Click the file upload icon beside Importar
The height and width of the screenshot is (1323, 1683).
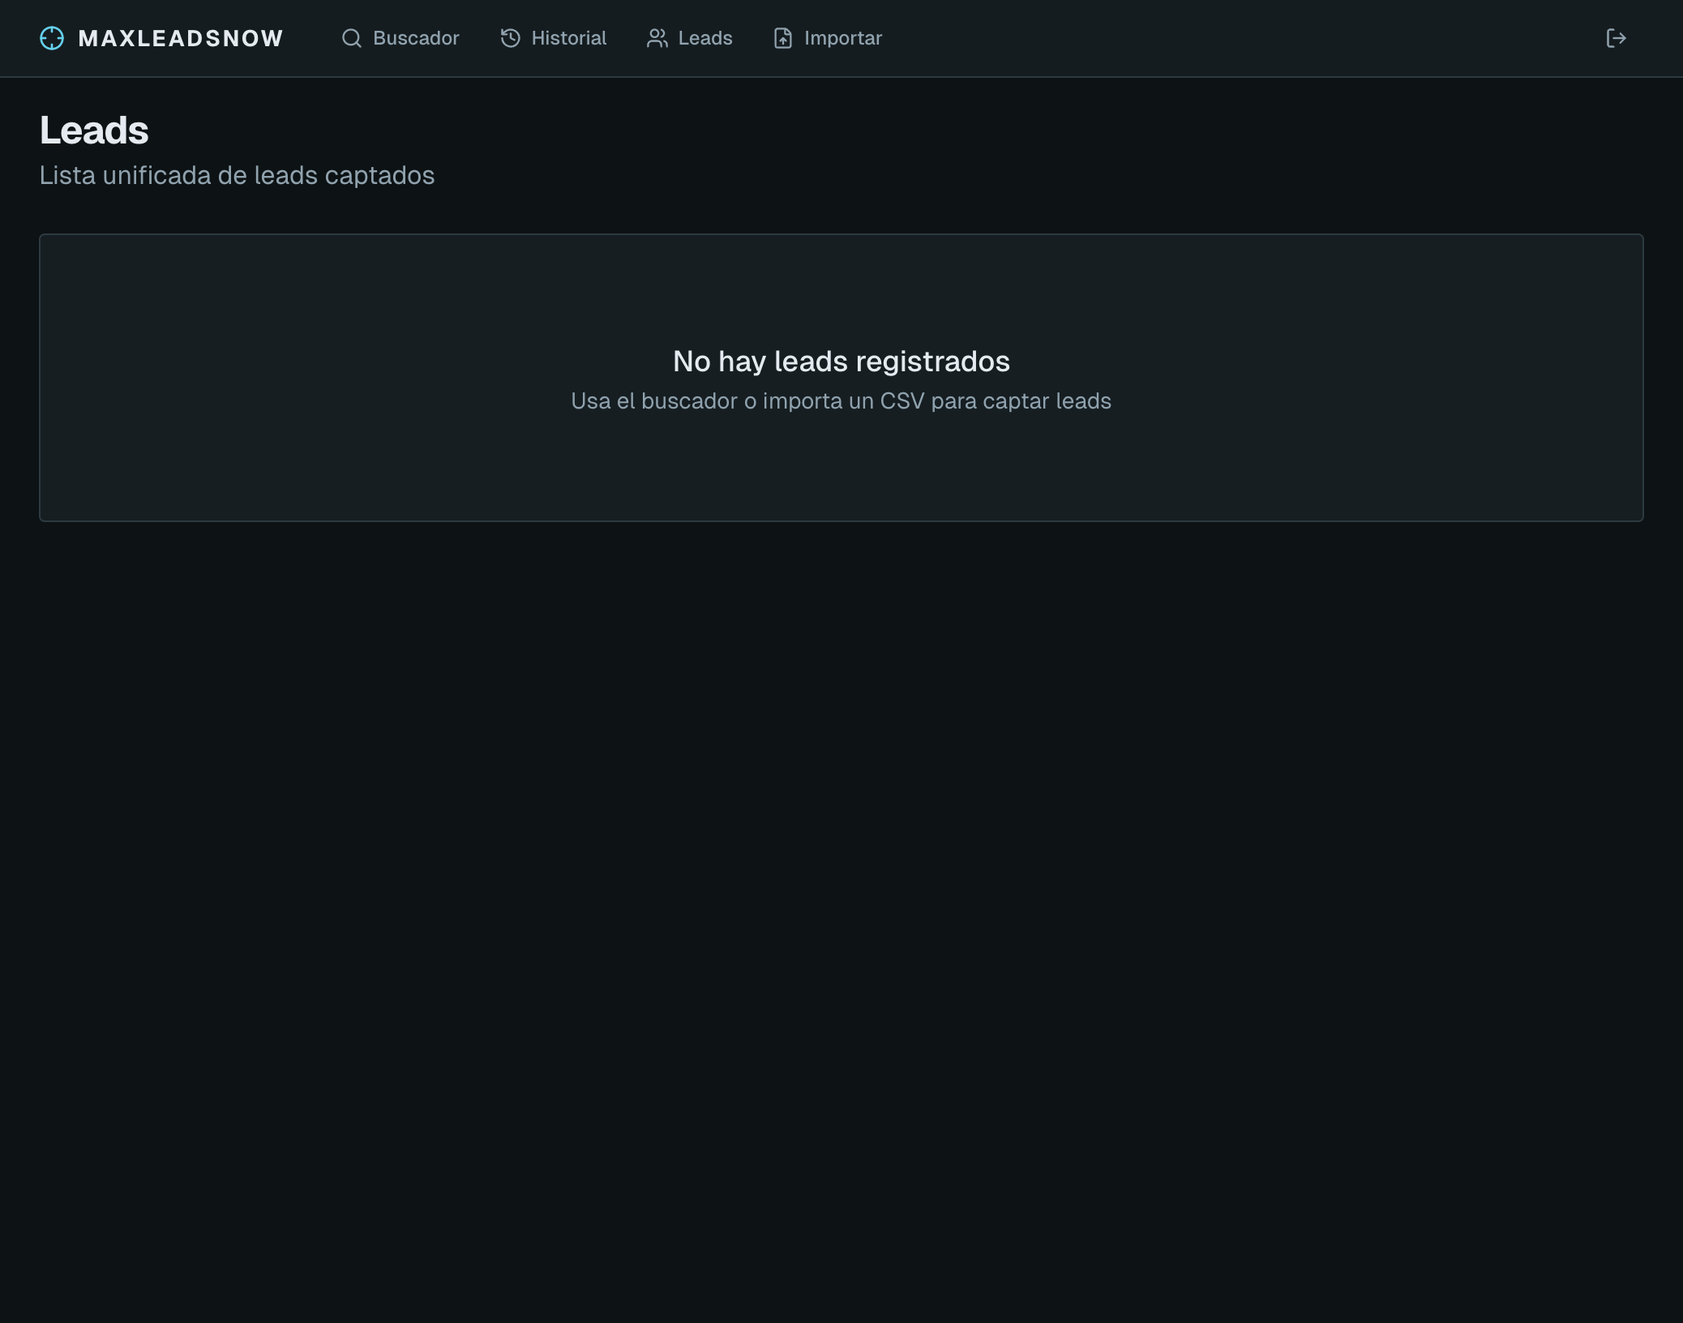[x=782, y=38]
